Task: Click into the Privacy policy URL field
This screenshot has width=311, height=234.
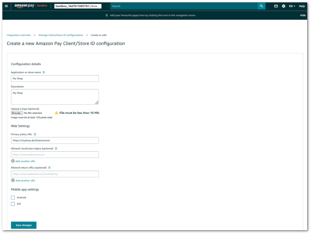Action: coord(55,140)
